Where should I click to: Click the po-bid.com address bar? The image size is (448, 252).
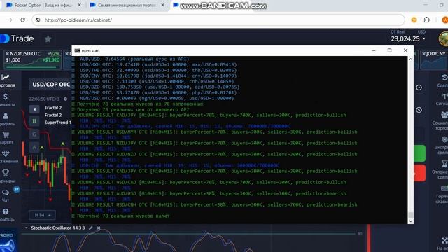click(x=218, y=20)
